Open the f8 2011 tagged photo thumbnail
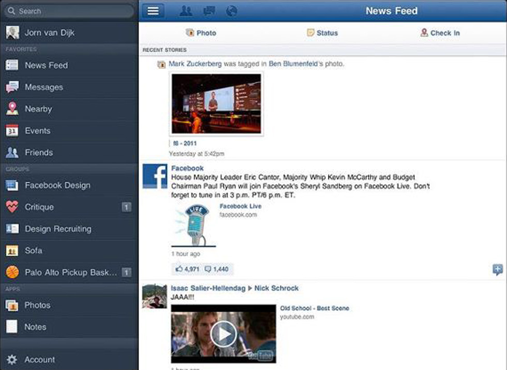Screen dimensions: 507x370 point(216,104)
